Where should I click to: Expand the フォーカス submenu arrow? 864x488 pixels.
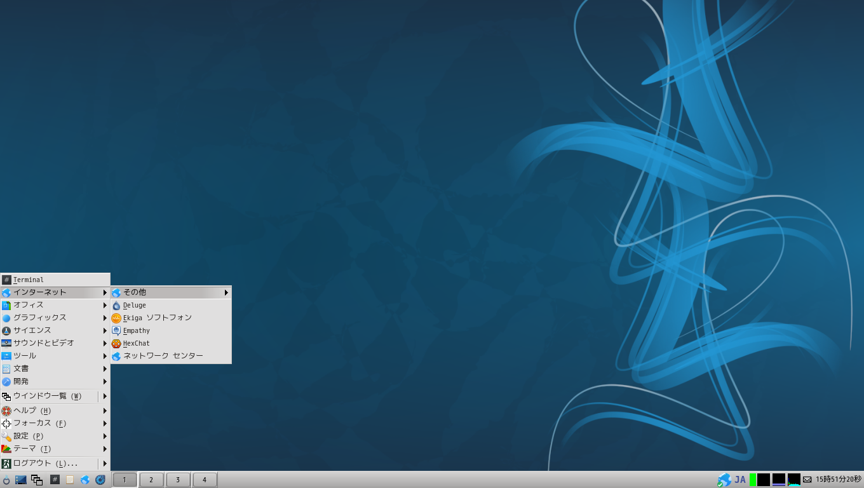[x=105, y=423]
